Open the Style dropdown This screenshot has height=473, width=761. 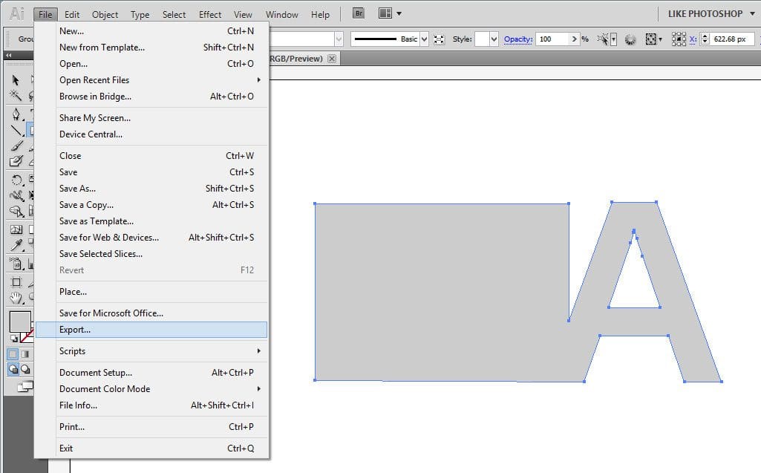pyautogui.click(x=494, y=39)
